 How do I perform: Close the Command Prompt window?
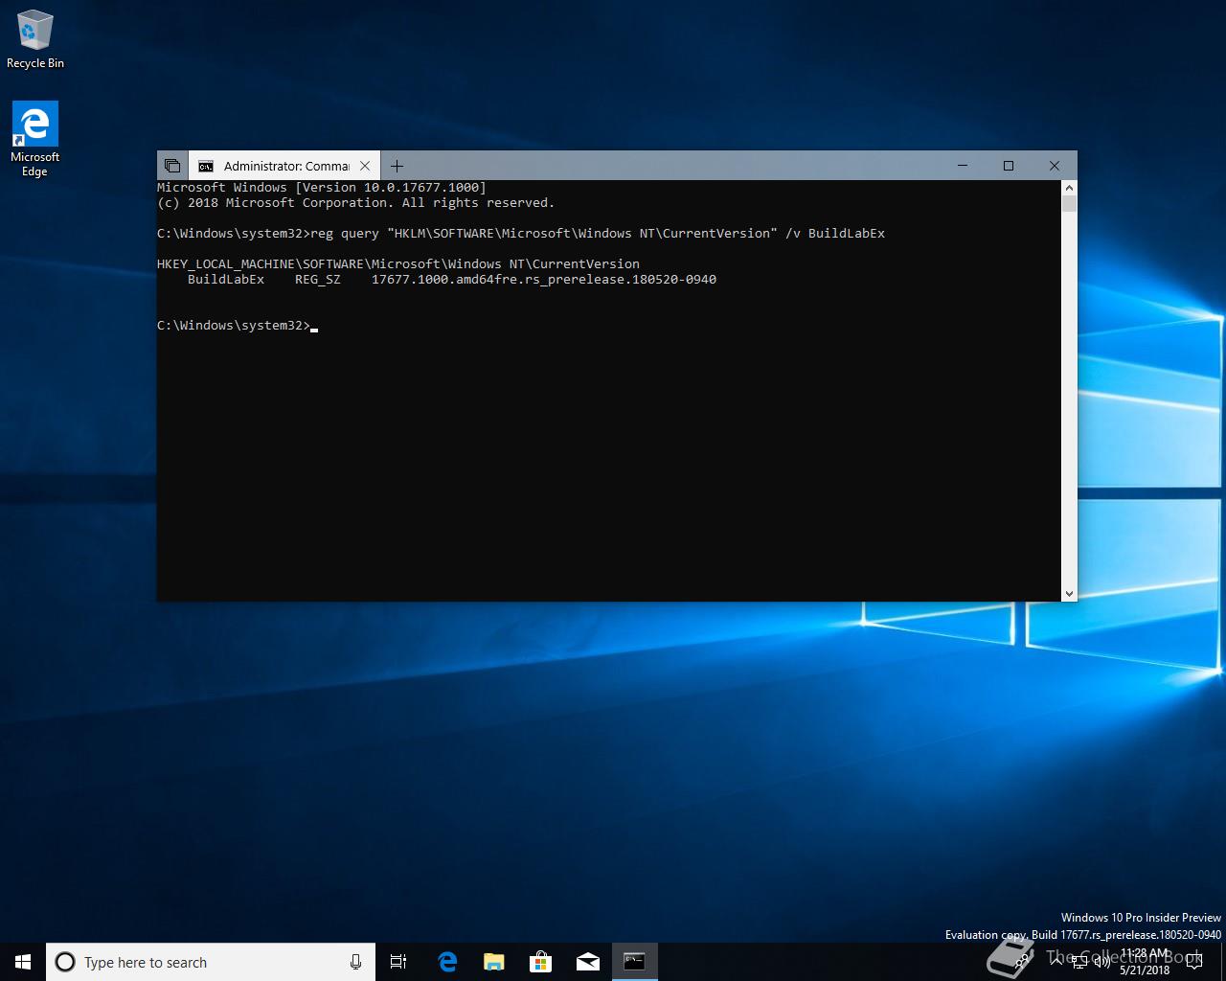pos(1055,166)
